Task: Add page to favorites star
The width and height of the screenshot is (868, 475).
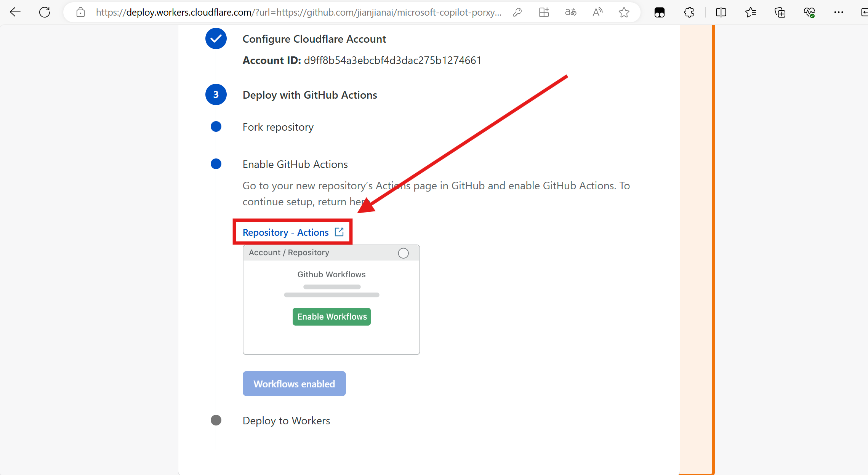Action: pos(624,13)
